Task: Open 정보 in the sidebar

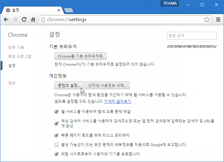Action: [x=12, y=83]
